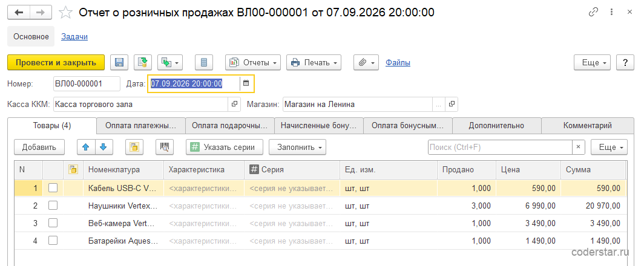Close the document with the X

629,12
